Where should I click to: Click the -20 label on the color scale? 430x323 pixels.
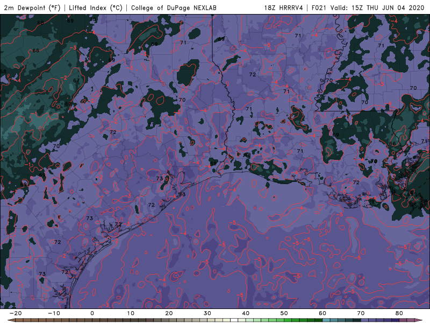coord(16,313)
